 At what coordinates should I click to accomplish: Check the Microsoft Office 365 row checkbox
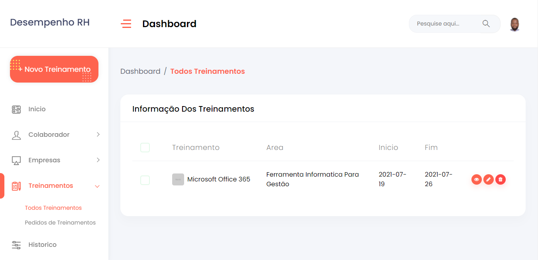145,180
